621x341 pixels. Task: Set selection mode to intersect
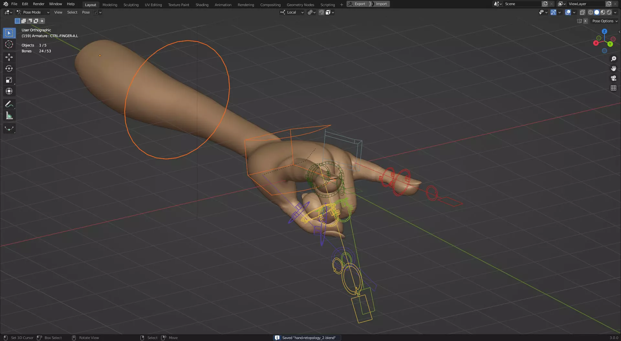42,21
